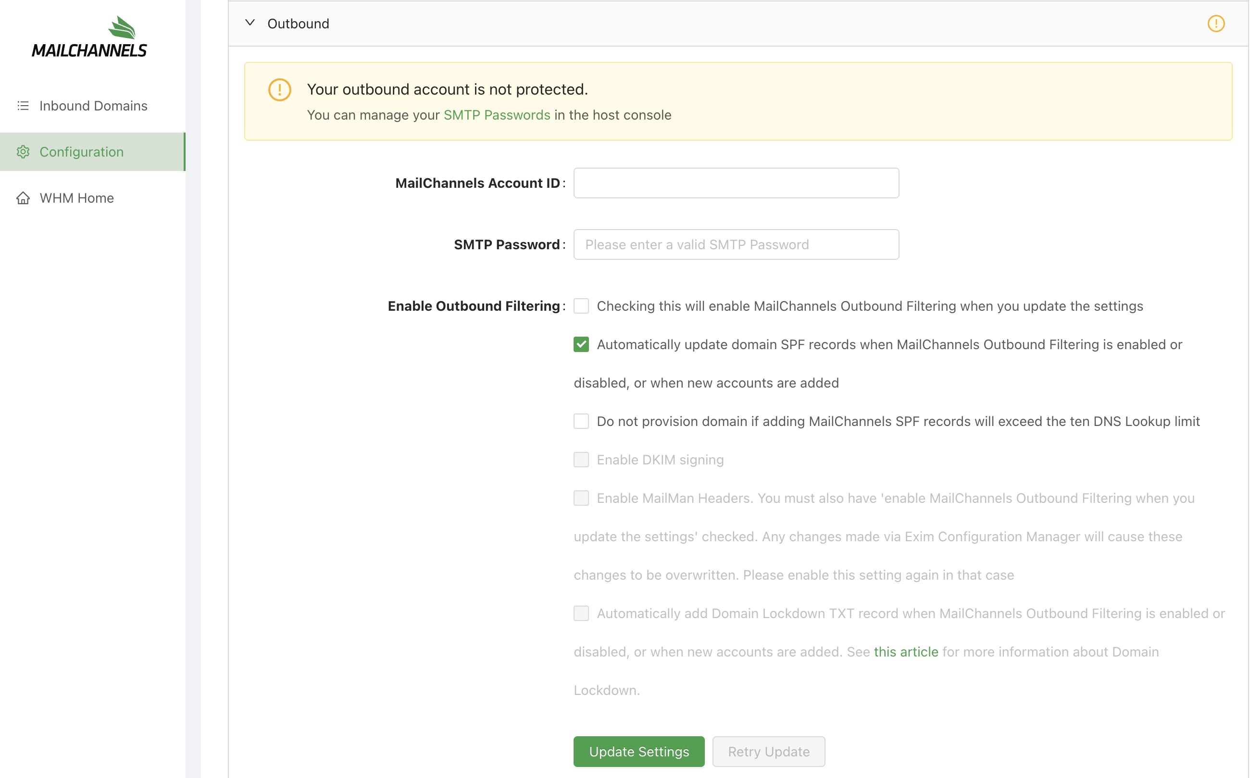
Task: Click 'Your outbound account is not protected.' text
Action: pyautogui.click(x=447, y=89)
